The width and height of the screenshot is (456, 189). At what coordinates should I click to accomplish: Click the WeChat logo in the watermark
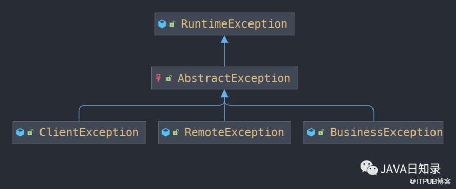pos(369,168)
